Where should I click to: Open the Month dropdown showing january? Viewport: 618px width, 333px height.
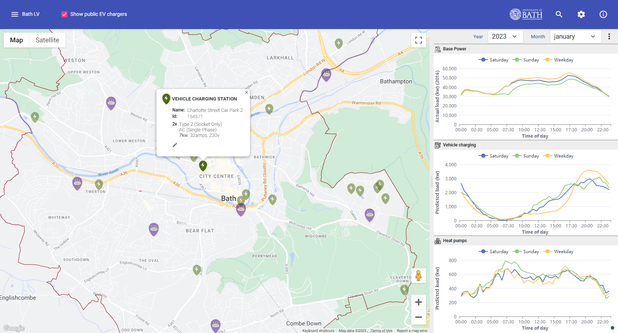coord(575,36)
